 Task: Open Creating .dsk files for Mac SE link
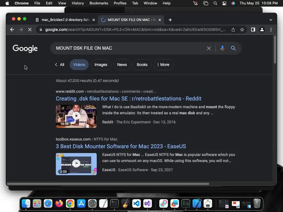point(129,99)
